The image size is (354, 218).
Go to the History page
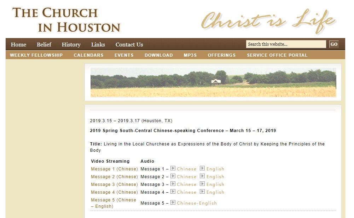click(x=71, y=45)
